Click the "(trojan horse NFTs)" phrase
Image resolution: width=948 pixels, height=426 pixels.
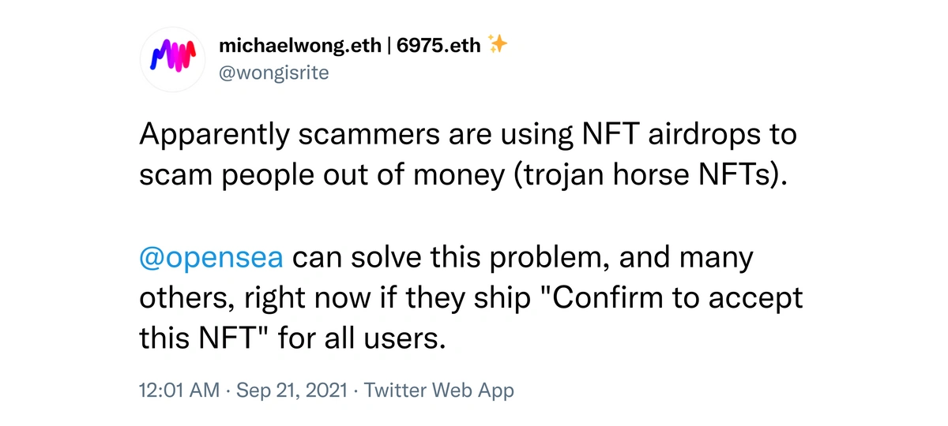[x=651, y=176]
